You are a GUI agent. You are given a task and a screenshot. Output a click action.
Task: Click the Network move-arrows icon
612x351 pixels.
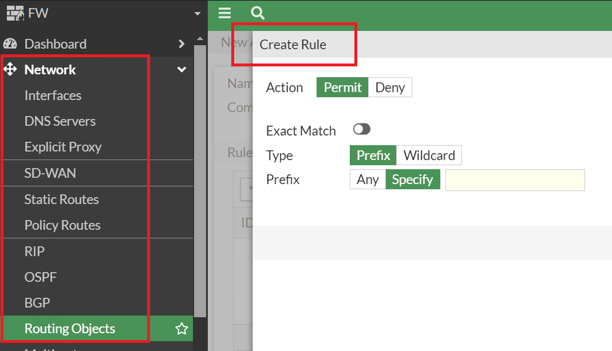point(10,70)
